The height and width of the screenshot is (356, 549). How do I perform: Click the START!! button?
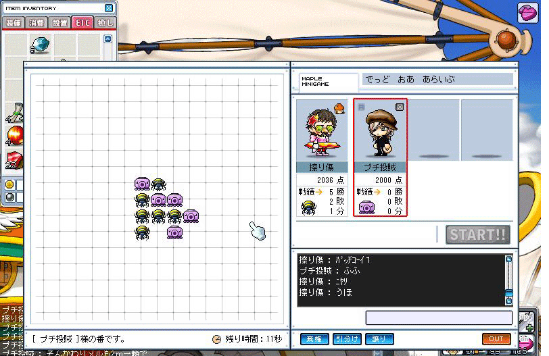tap(477, 234)
